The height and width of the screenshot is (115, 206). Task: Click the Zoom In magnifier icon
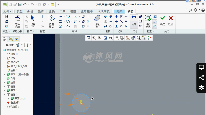[94, 38]
